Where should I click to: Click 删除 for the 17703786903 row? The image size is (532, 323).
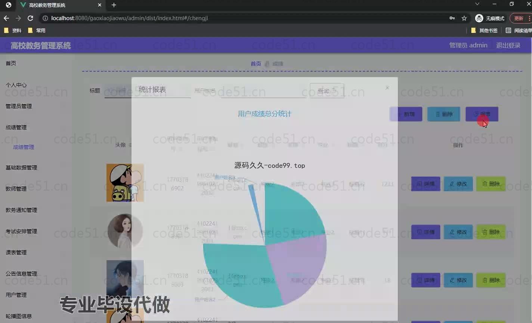point(491,280)
